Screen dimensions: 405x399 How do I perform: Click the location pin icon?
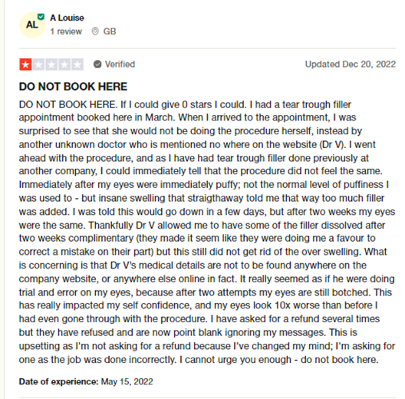(x=95, y=31)
